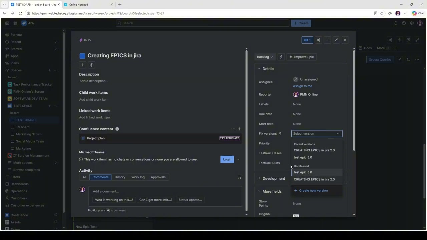
Task: Open the work item's more actions menu
Action: point(327,40)
